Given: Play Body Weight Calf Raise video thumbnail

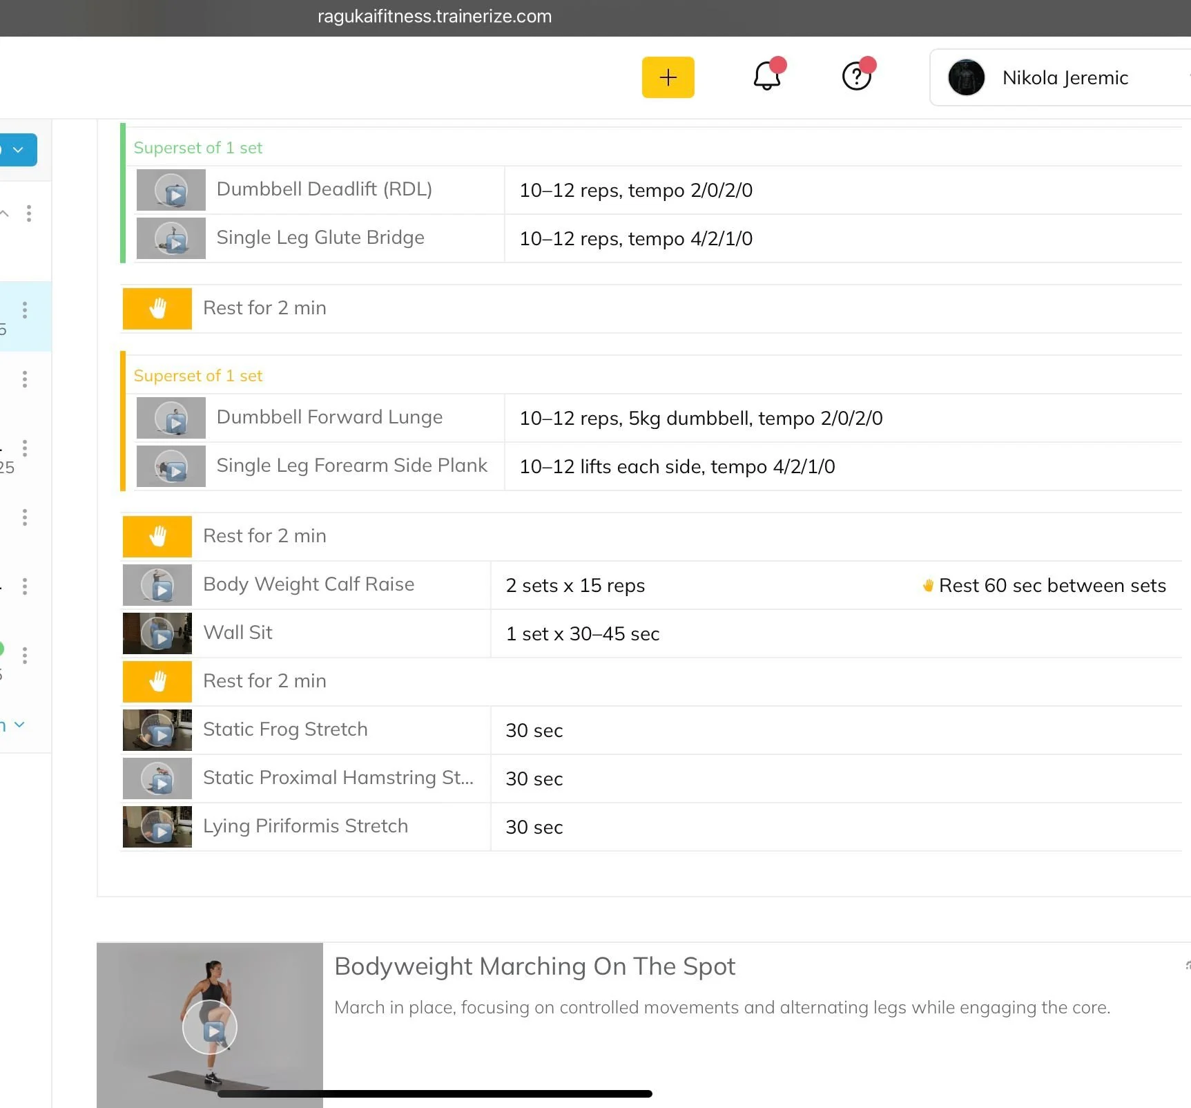Looking at the screenshot, I should [157, 585].
